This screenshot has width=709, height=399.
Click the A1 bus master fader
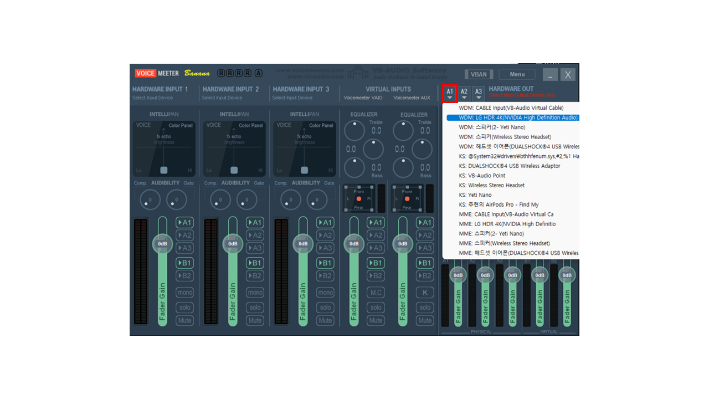(458, 275)
